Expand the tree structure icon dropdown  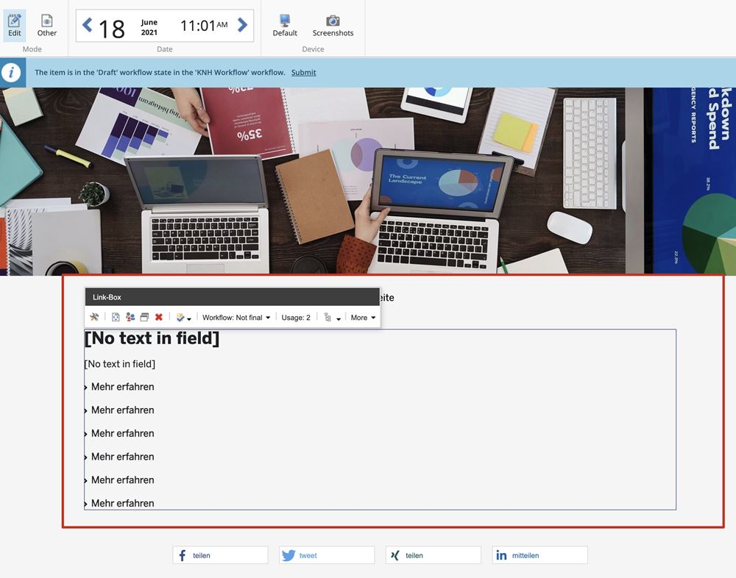click(x=333, y=318)
